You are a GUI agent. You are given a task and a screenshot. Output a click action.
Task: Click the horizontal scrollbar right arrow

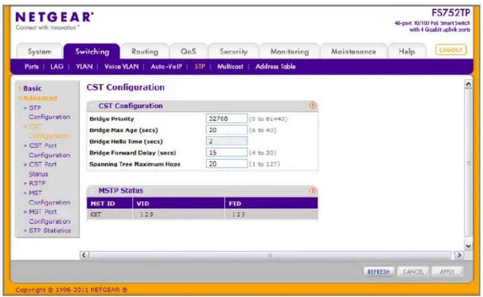pos(459,255)
